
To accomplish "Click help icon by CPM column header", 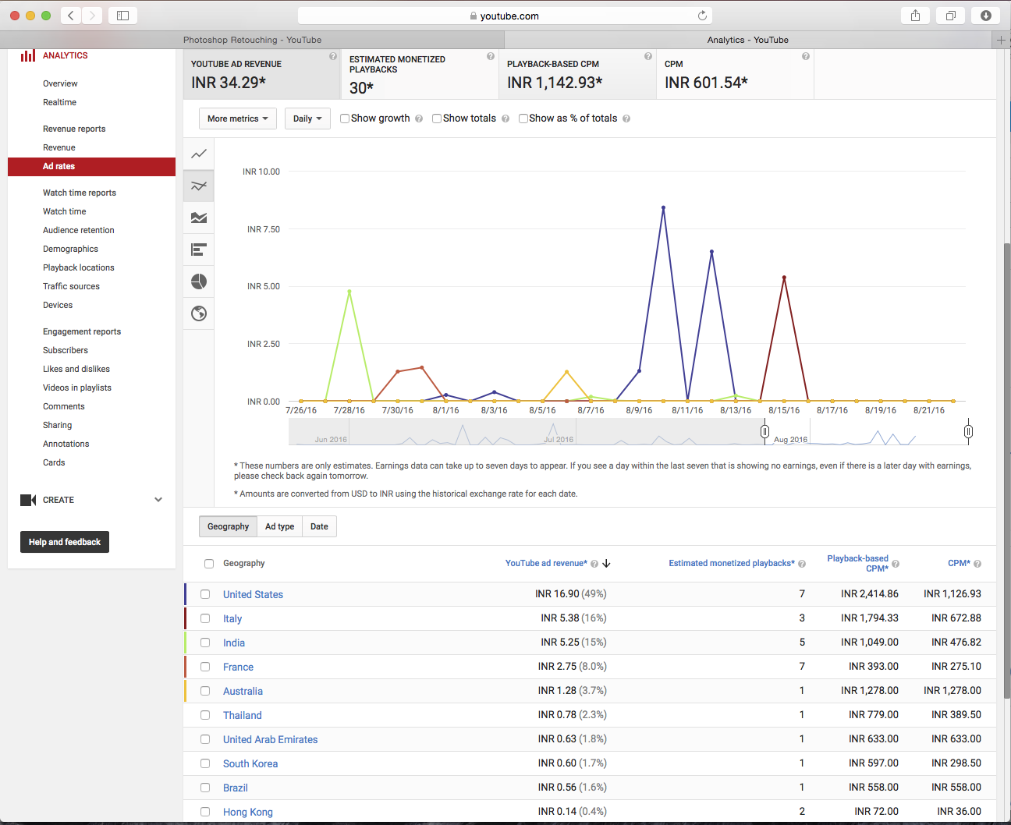I will 977,564.
